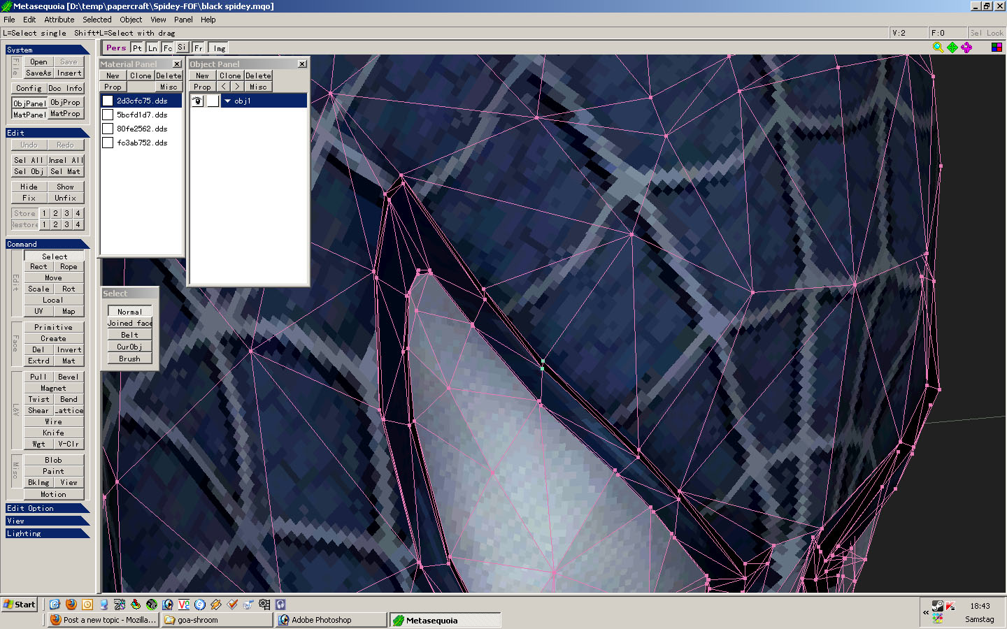The image size is (1007, 629).
Task: Collapse the System panel header
Action: [x=47, y=50]
